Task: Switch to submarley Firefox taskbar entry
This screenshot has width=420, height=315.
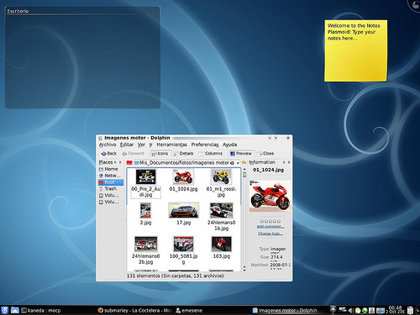Action: coord(134,311)
